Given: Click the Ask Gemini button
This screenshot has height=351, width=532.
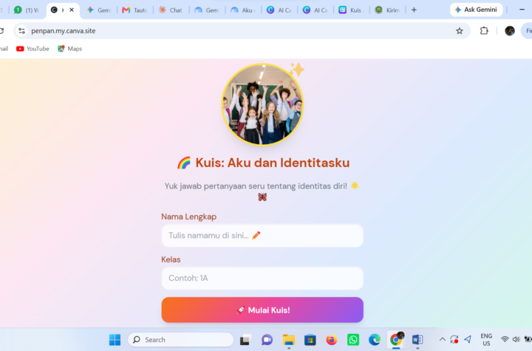Looking at the screenshot, I should 476,10.
